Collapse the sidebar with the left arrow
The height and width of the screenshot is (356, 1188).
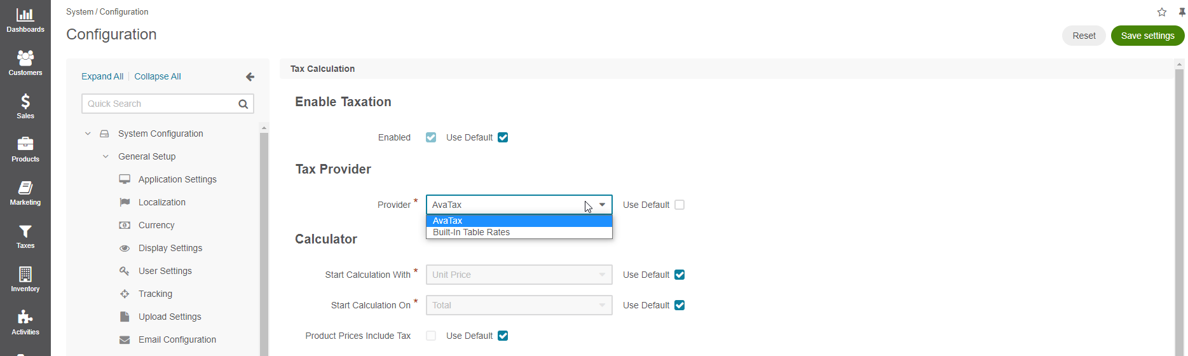pos(250,77)
